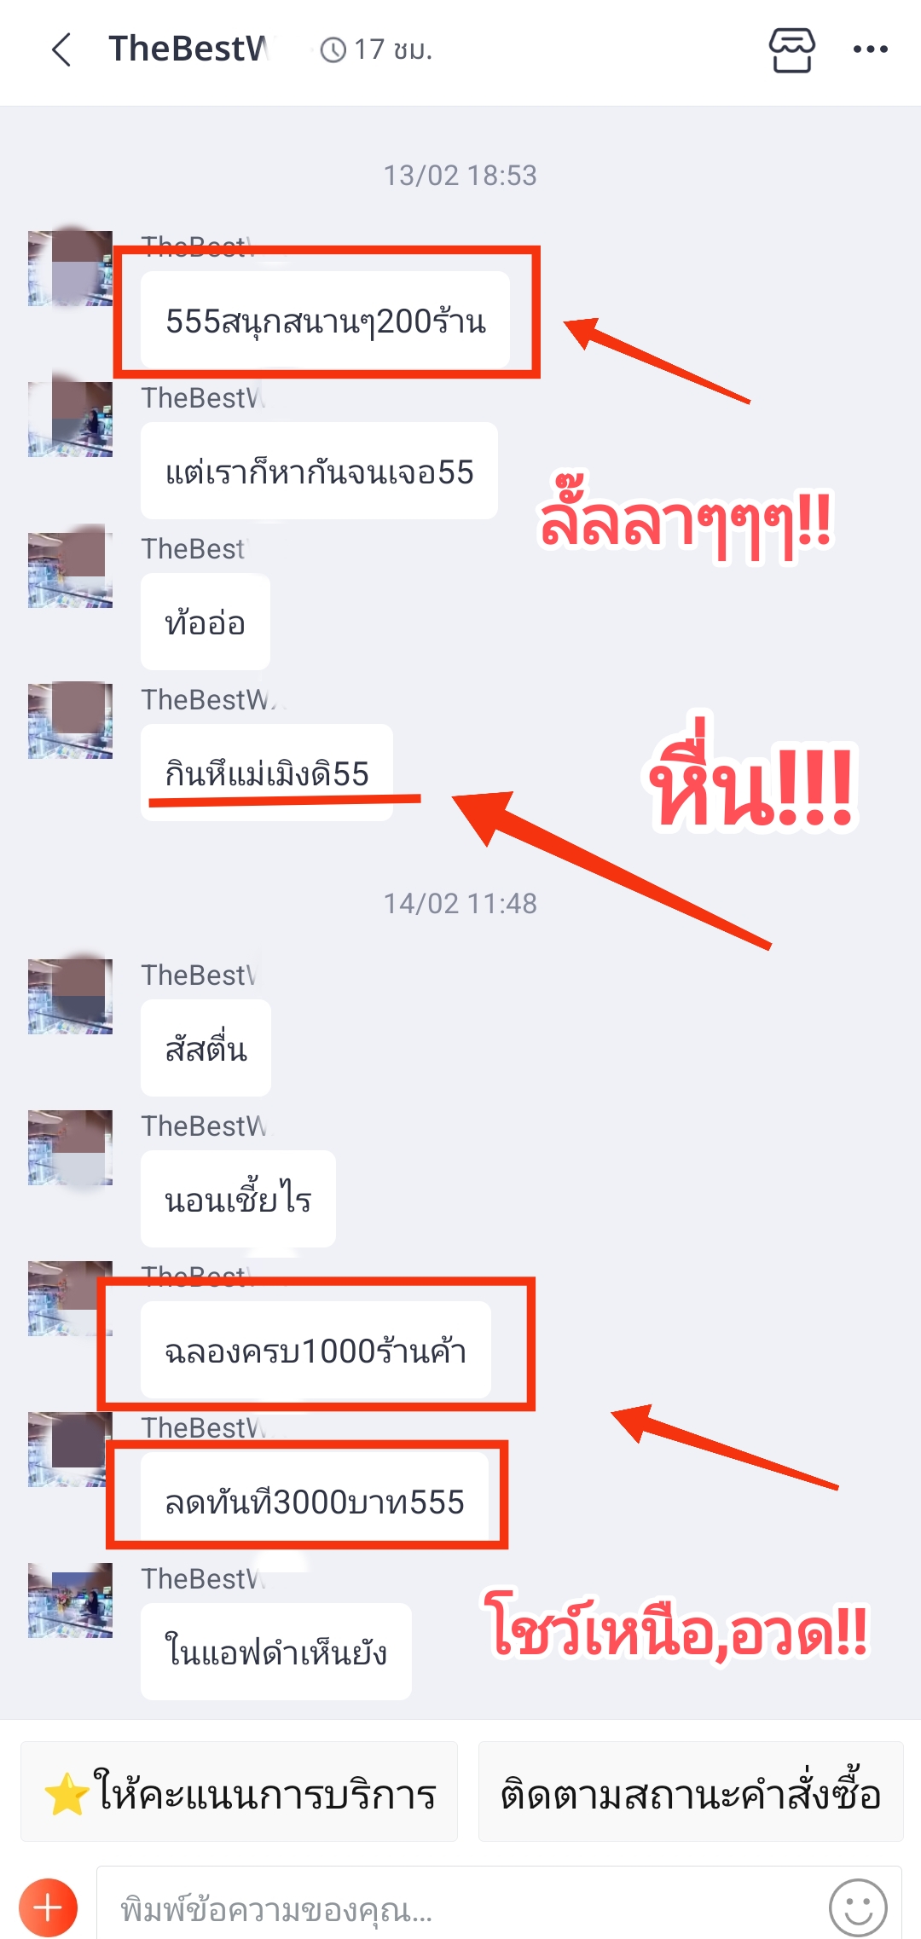Tap the avatar beside ท้ออ่อ message
This screenshot has height=1939, width=921.
[70, 570]
